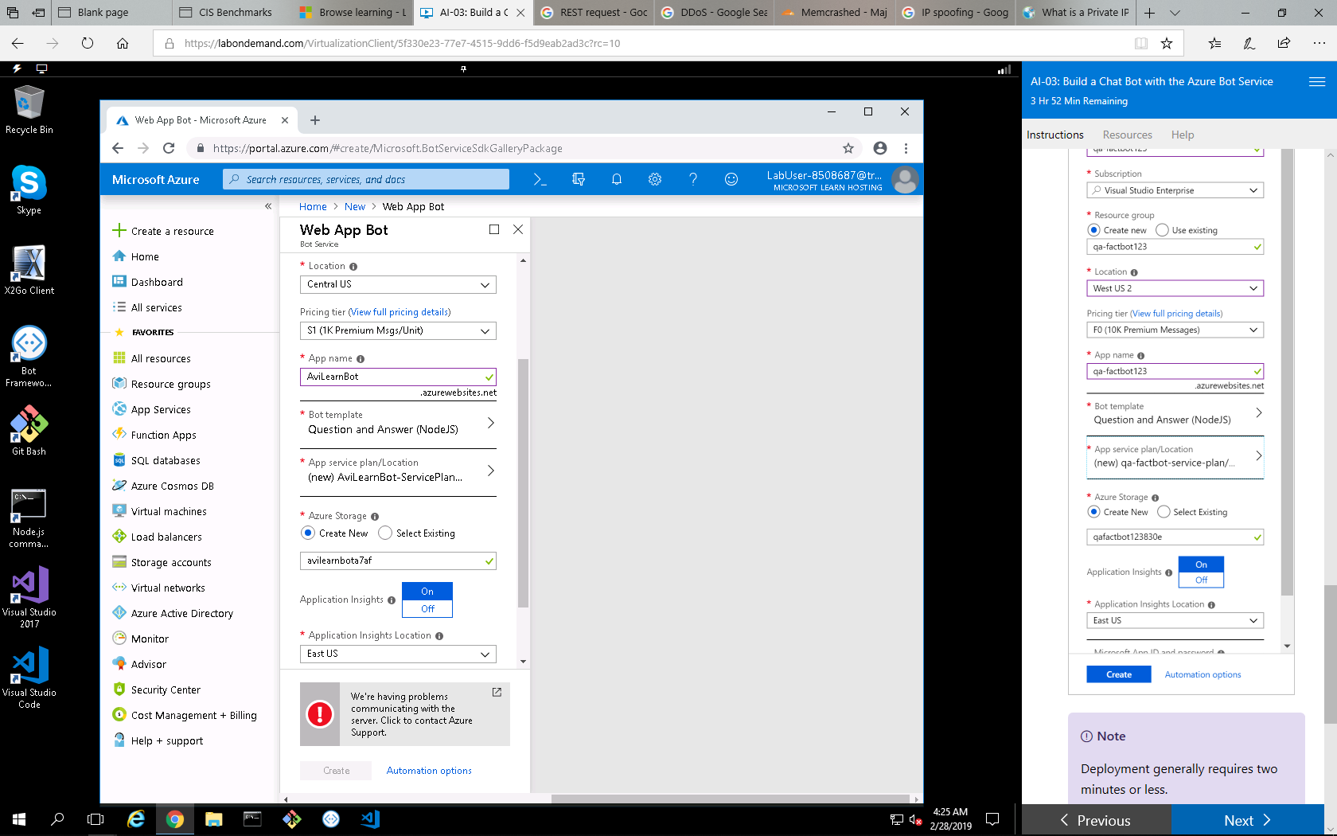The height and width of the screenshot is (836, 1337).
Task: Open the Azure notifications bell
Action: [x=617, y=179]
